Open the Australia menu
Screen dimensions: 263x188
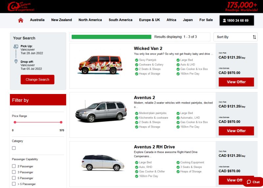tap(37, 20)
